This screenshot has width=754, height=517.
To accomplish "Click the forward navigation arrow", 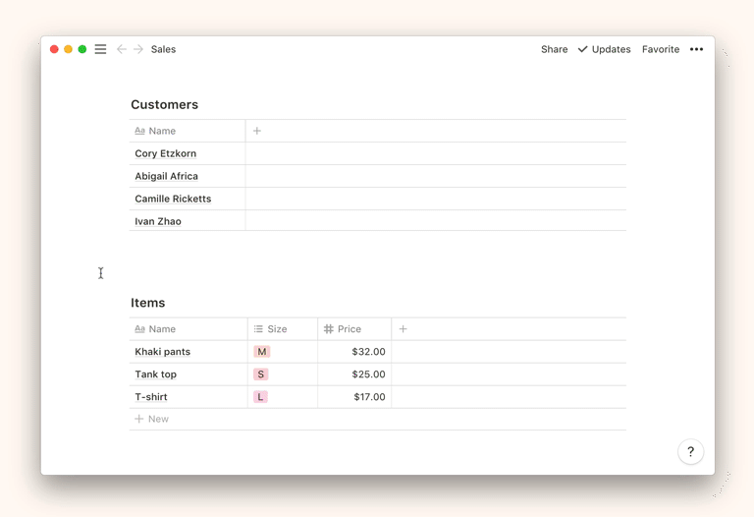I will (x=138, y=49).
